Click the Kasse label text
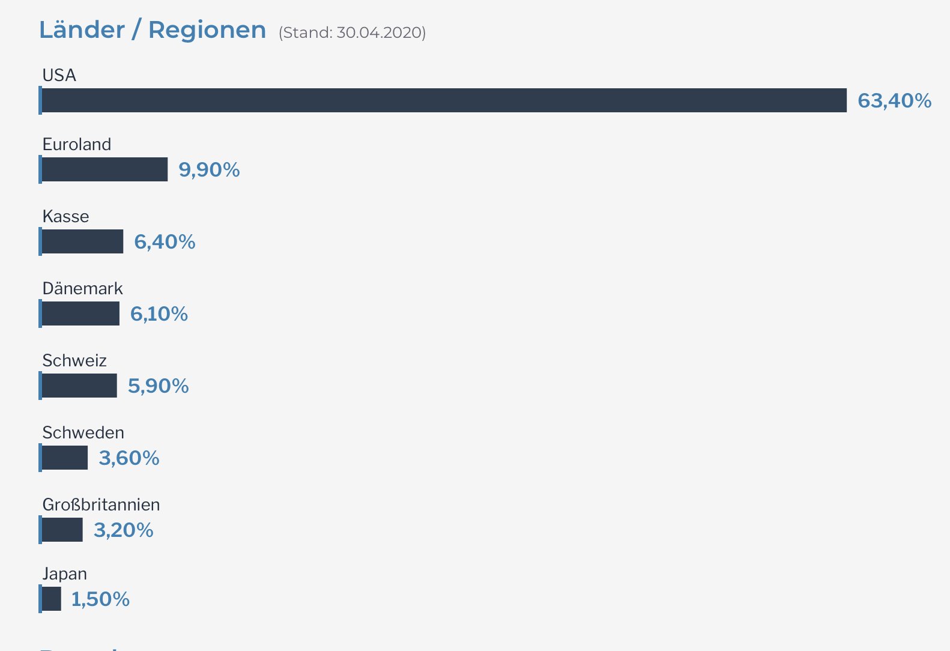The image size is (950, 651). [x=65, y=216]
